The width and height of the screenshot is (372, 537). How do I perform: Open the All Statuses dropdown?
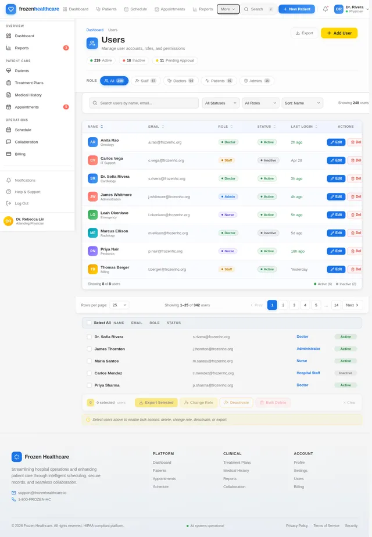pyautogui.click(x=221, y=103)
